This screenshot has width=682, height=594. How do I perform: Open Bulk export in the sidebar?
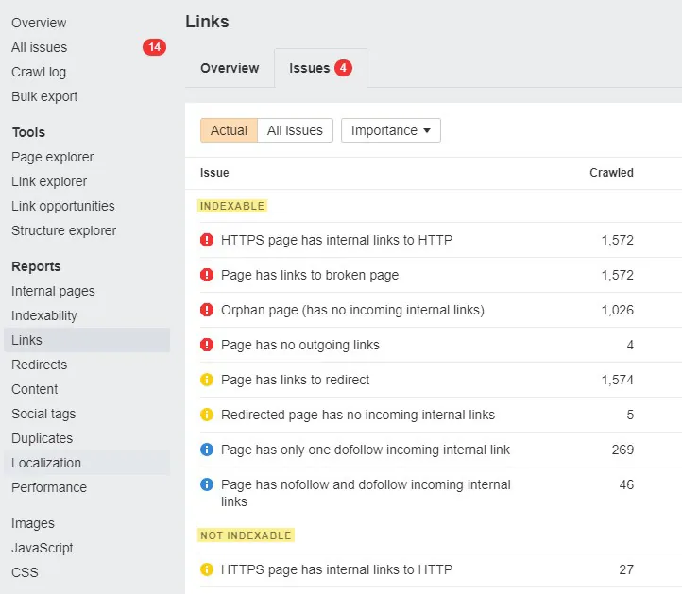[x=44, y=96]
